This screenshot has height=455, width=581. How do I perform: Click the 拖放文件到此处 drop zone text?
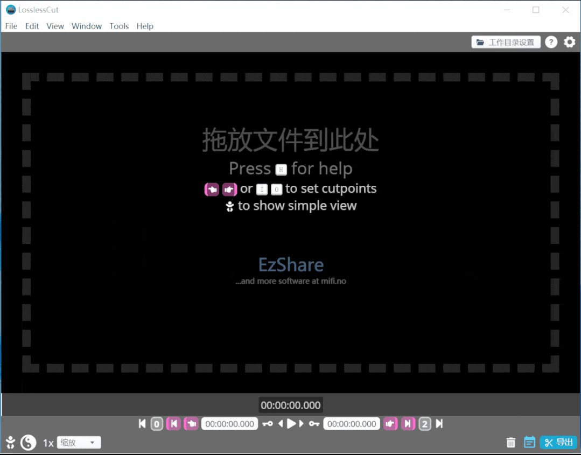291,140
